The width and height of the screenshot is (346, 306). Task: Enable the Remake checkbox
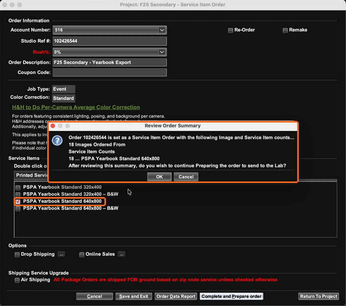coord(285,30)
